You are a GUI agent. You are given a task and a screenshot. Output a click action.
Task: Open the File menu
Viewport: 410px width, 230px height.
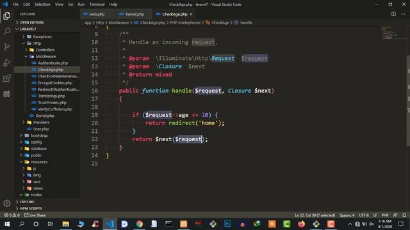point(15,4)
